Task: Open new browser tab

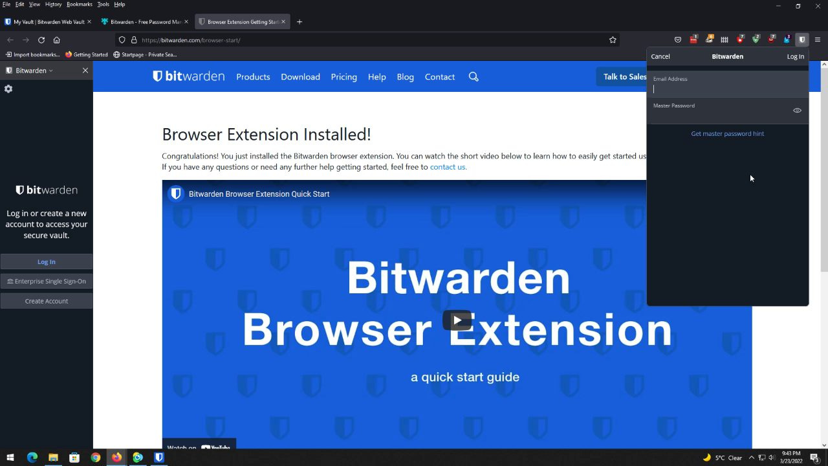Action: (x=299, y=21)
